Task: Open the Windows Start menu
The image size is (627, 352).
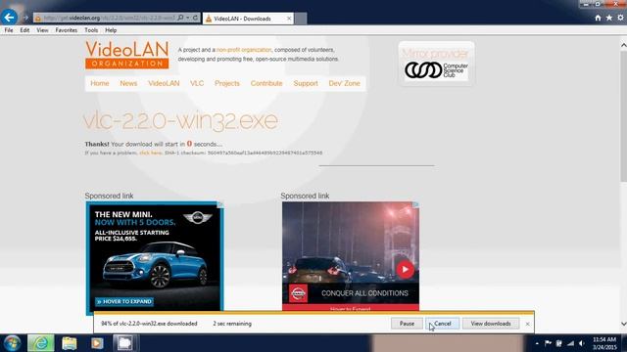Action: pyautogui.click(x=12, y=343)
